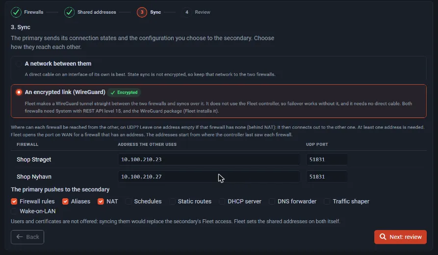The height and width of the screenshot is (255, 438).
Task: Enable the Wake-on-LAN checkbox
Action: (14, 211)
